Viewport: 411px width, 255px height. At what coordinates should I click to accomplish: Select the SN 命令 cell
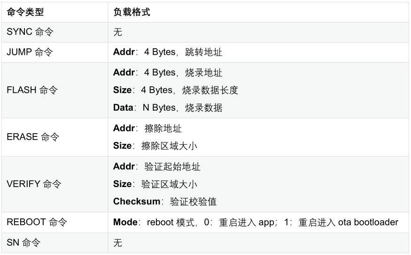click(54, 243)
